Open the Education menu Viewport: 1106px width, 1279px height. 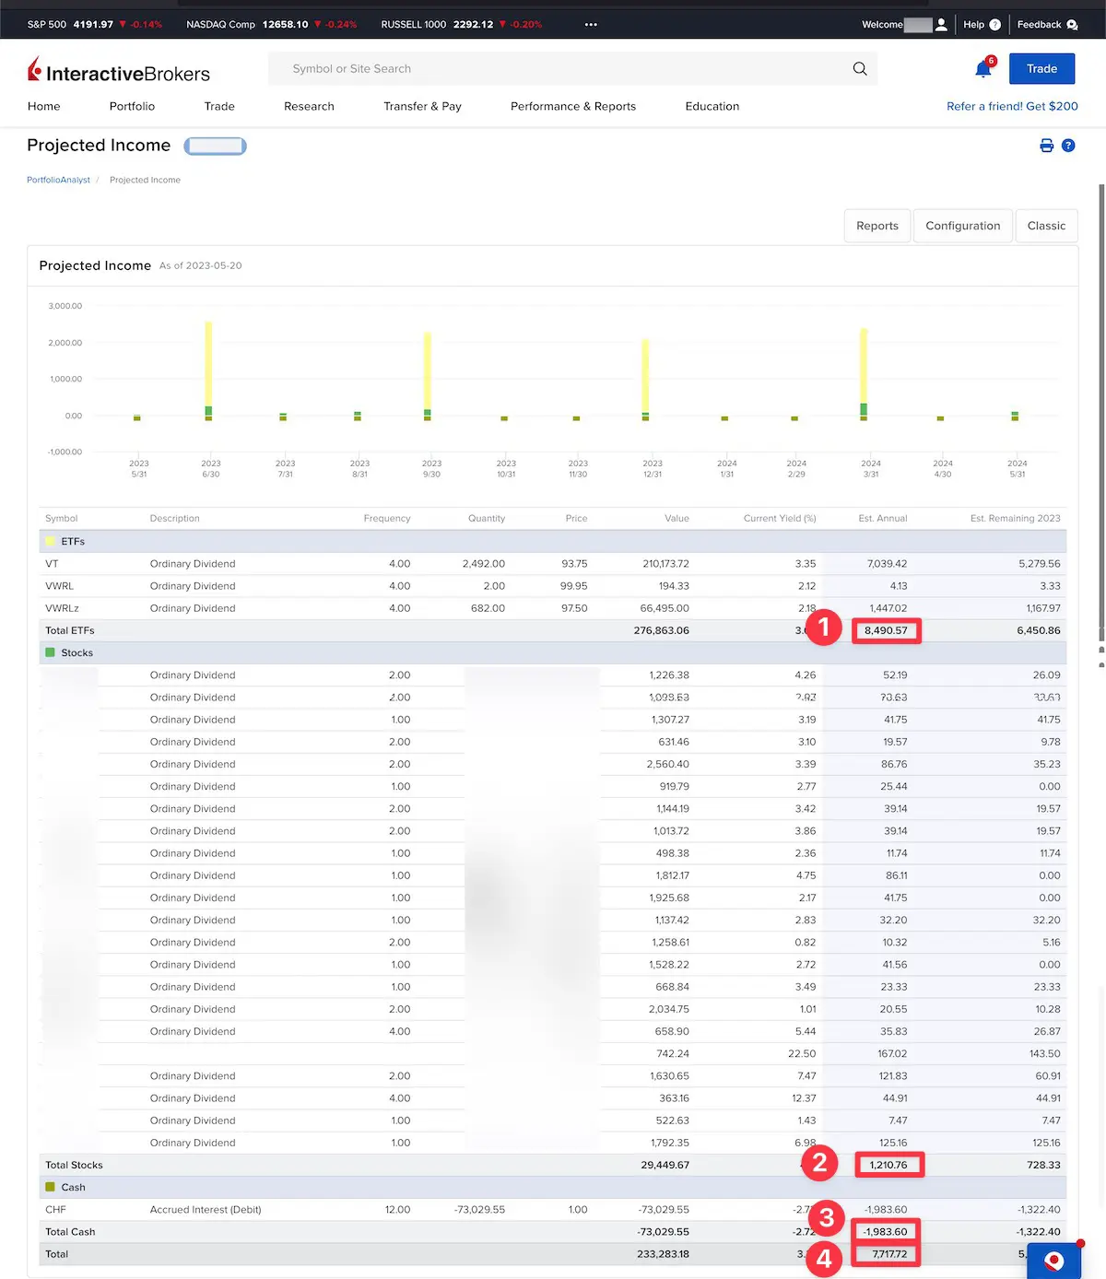(712, 106)
